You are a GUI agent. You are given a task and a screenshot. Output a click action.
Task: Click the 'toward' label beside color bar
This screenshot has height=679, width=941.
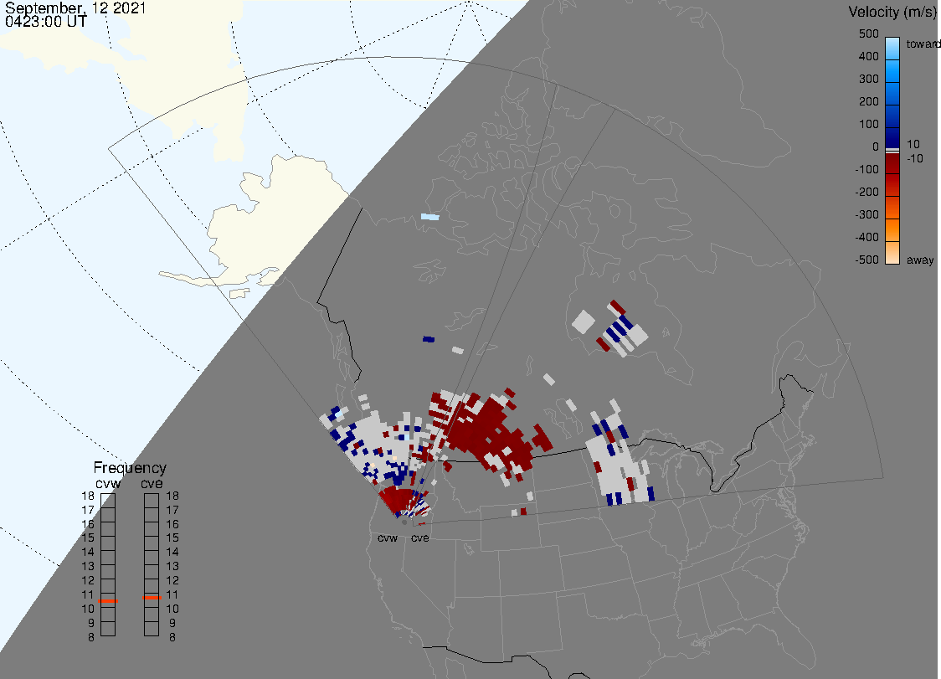pos(923,44)
